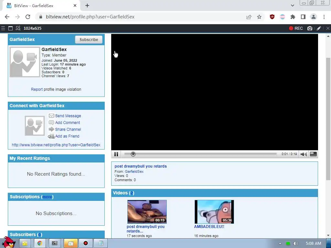331x248 pixels.
Task: Click the video progress track
Action: [x=200, y=154]
